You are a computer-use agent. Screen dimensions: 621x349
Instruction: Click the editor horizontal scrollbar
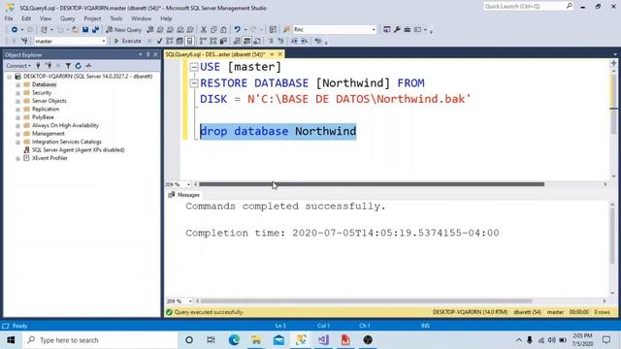[x=372, y=184]
